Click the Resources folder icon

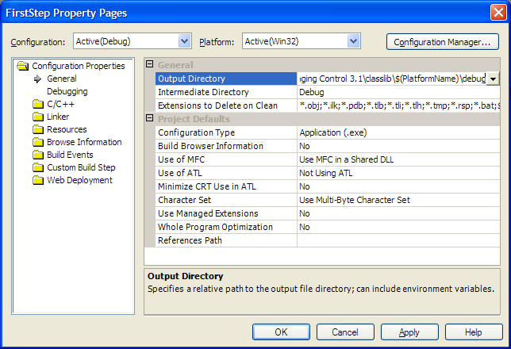click(x=38, y=129)
